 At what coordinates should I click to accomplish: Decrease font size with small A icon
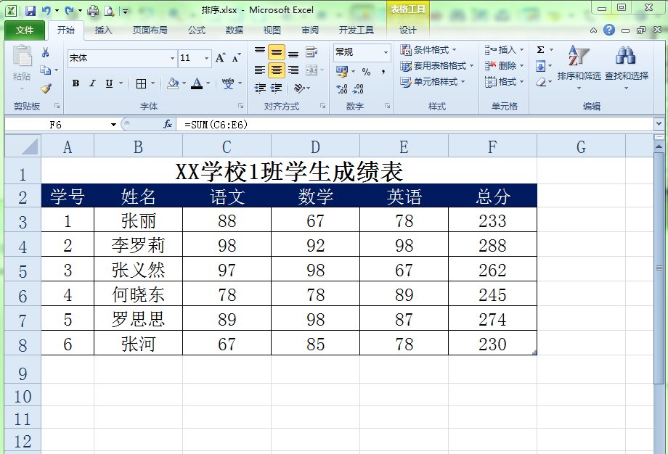coord(236,58)
